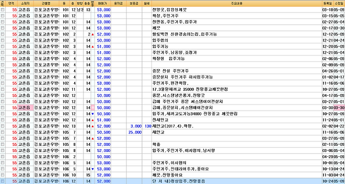The image size is (345, 184).
Task: Click blue down arrow in the 50,500 세끼고도가능34000 row
Action: 92,114
